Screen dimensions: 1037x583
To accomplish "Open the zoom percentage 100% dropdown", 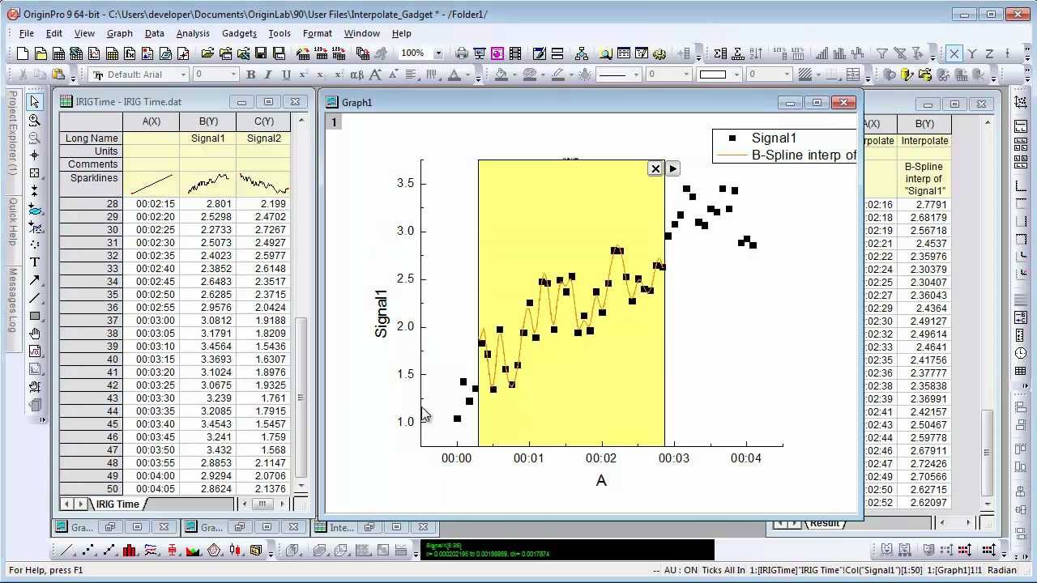I will (x=438, y=53).
